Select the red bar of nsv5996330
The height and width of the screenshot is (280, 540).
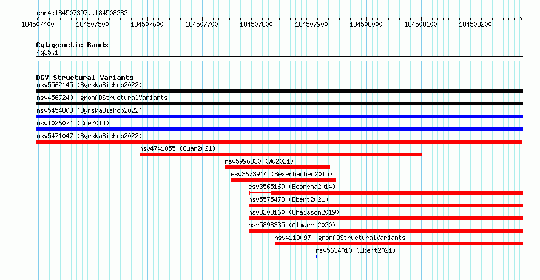277,167
